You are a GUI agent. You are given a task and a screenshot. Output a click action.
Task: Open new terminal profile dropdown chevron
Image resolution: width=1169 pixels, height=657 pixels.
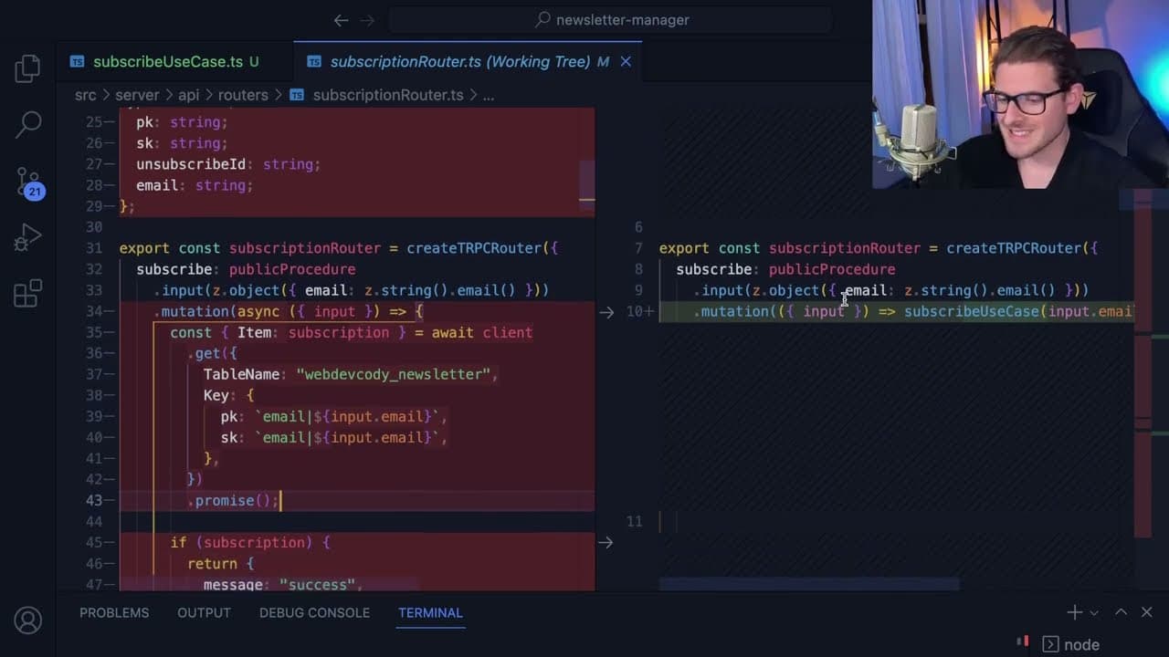[x=1094, y=613]
